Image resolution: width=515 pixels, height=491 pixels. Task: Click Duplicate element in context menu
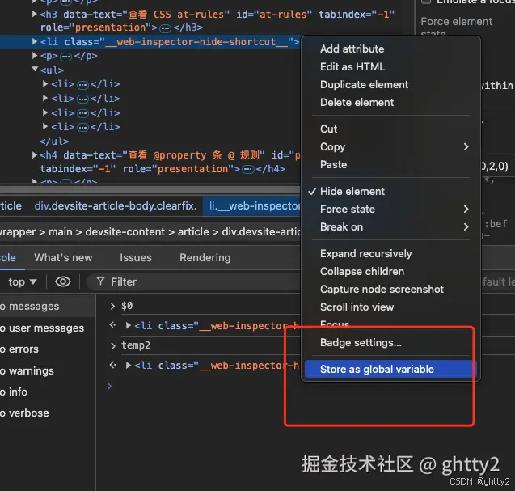pos(365,84)
